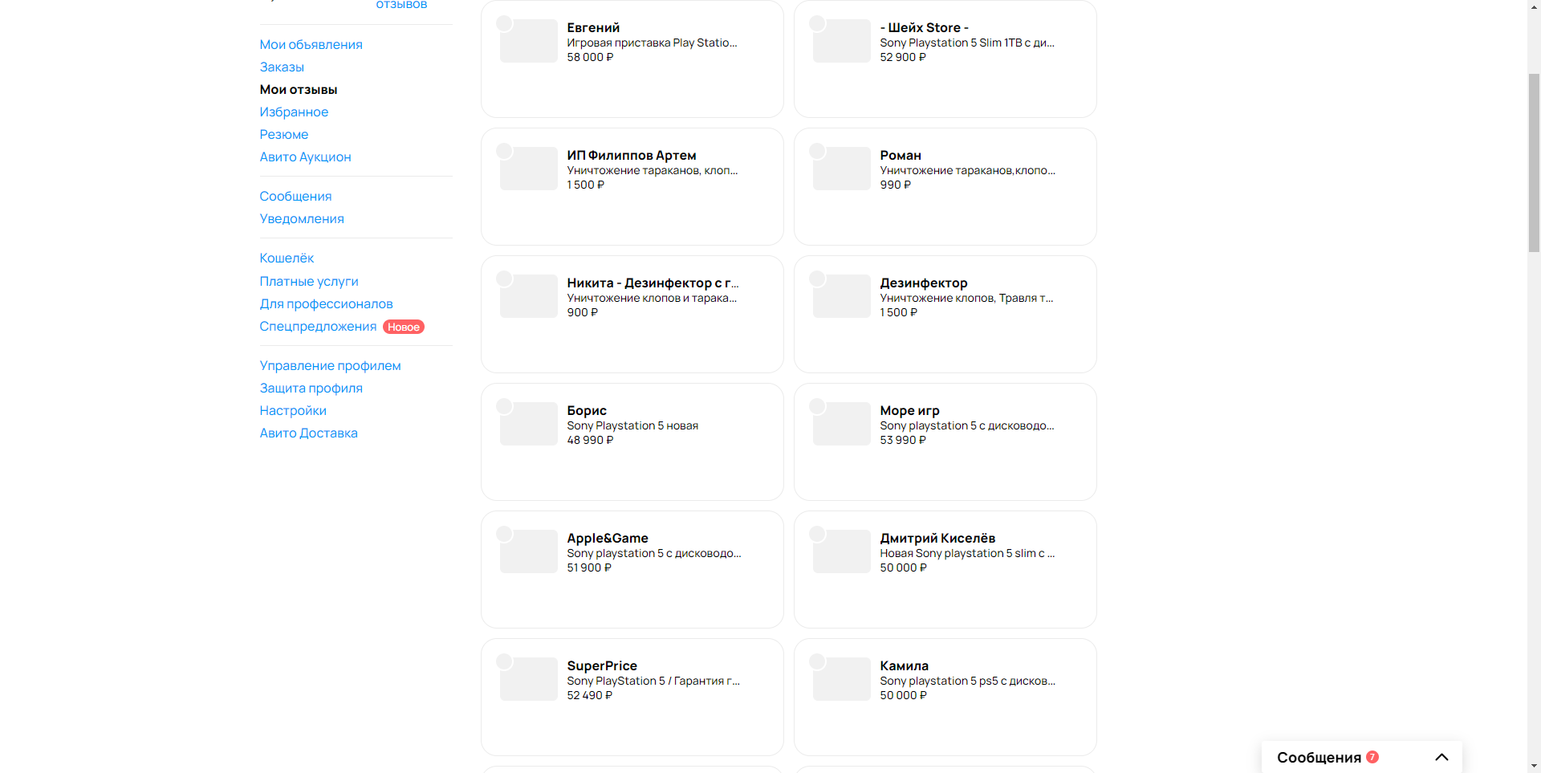Go to Платные услуги

pyautogui.click(x=309, y=281)
